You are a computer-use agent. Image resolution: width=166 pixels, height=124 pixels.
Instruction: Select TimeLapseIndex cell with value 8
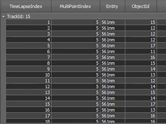[x=29, y=63]
